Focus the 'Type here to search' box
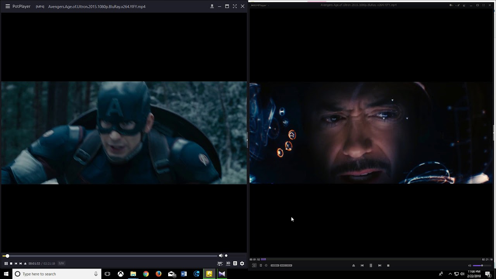 click(57, 274)
